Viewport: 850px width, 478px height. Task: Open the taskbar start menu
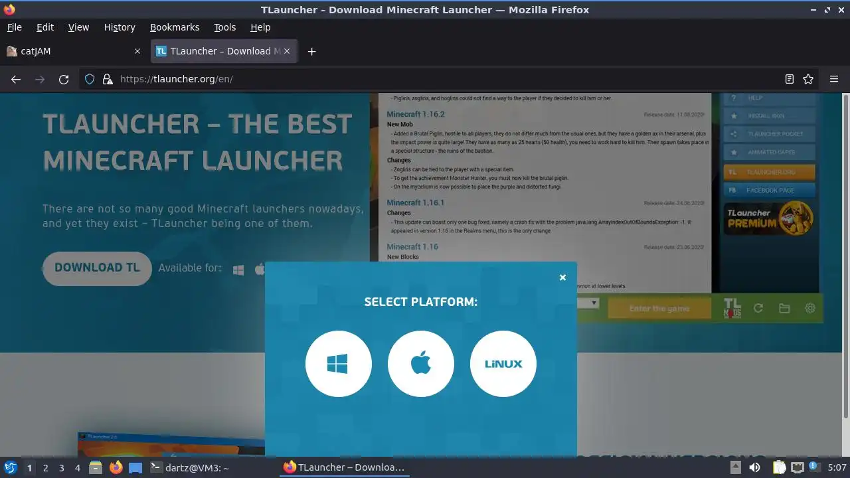point(10,467)
